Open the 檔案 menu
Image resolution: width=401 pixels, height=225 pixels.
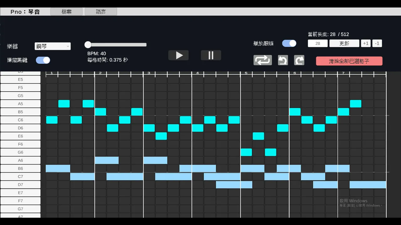pos(66,12)
